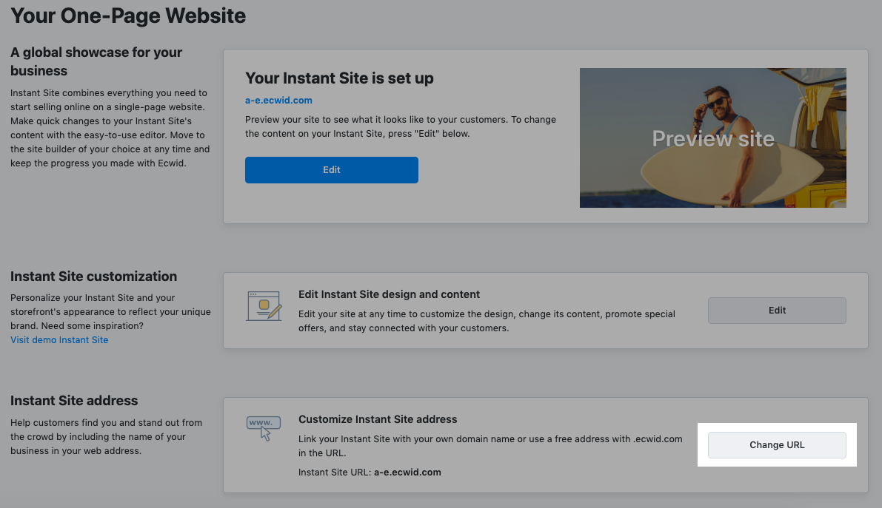Open Visit demo Instant Site link
Screen dimensions: 882x508
(x=59, y=339)
